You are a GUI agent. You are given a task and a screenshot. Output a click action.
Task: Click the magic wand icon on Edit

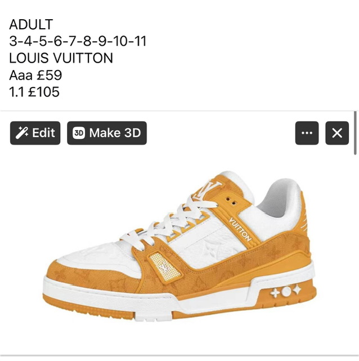pos(22,133)
